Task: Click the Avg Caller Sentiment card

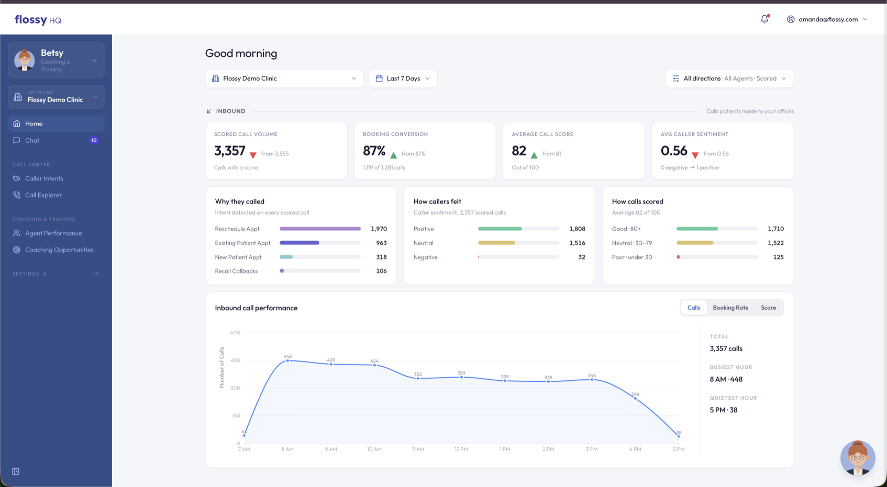Action: tap(723, 151)
